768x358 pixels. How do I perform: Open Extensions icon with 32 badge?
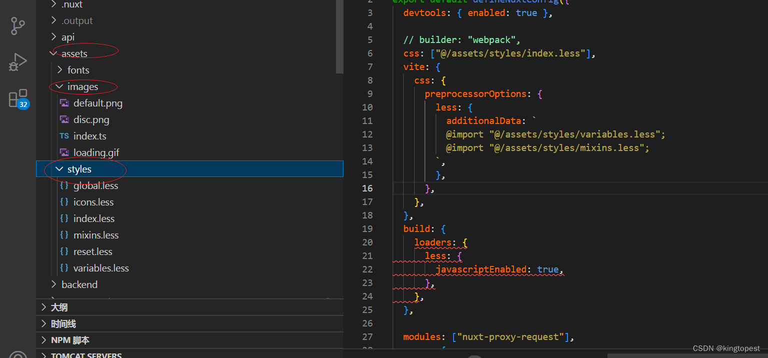click(x=19, y=99)
